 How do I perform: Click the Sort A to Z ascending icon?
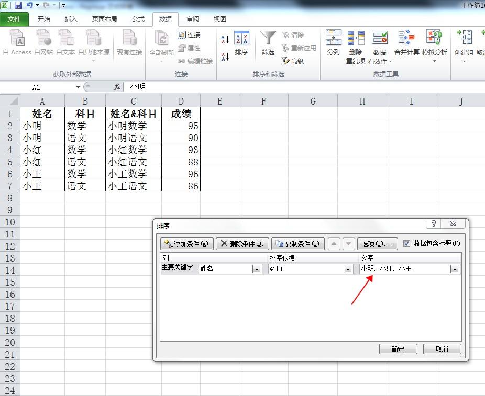225,39
